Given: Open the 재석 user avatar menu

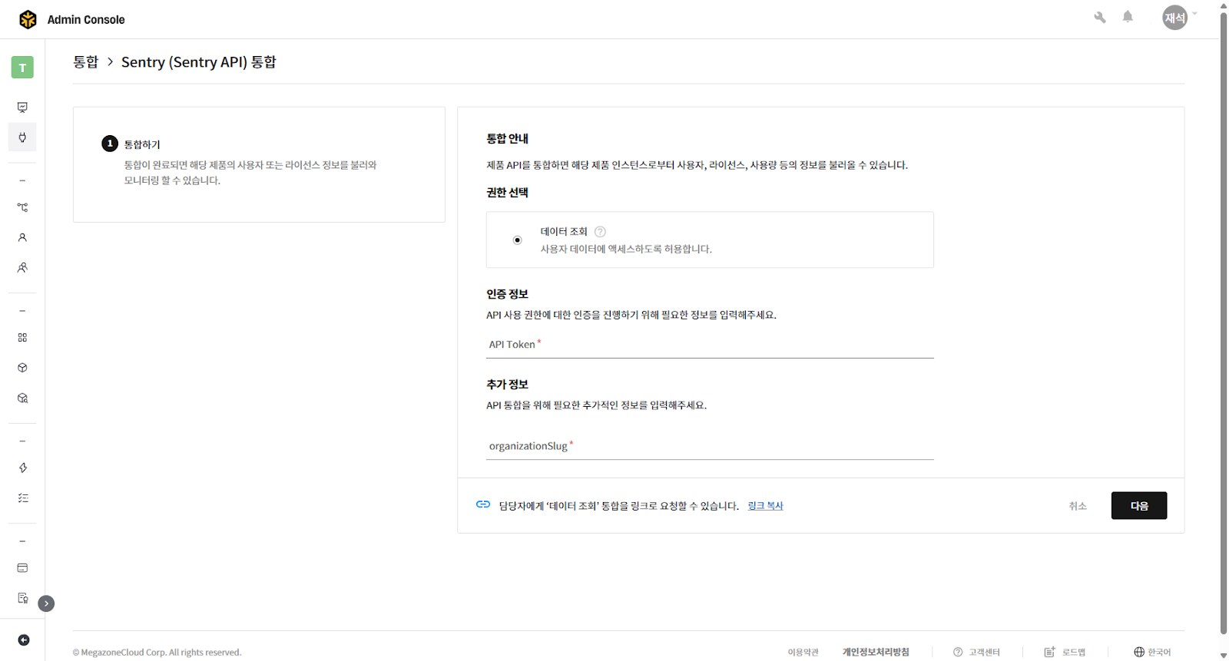Looking at the screenshot, I should click(1174, 18).
